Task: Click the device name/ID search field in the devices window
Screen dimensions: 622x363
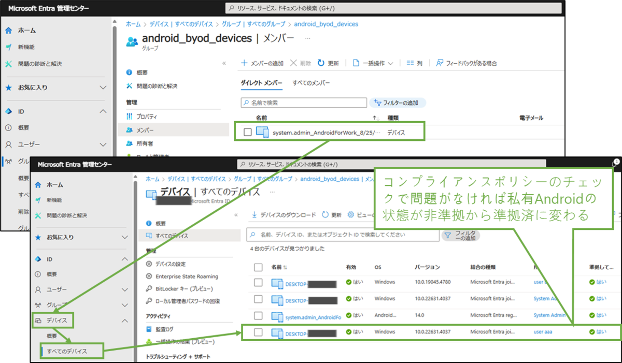Action: [343, 235]
